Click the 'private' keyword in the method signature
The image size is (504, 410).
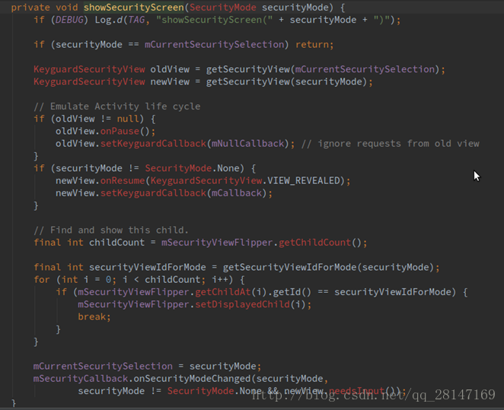point(30,8)
